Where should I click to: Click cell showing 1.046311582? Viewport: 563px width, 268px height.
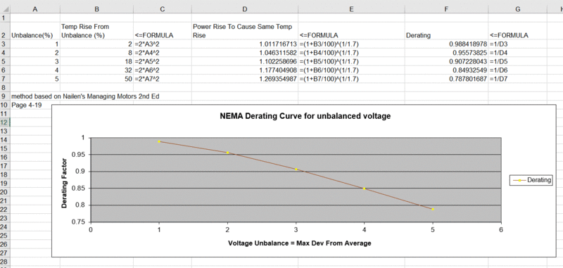(x=244, y=53)
